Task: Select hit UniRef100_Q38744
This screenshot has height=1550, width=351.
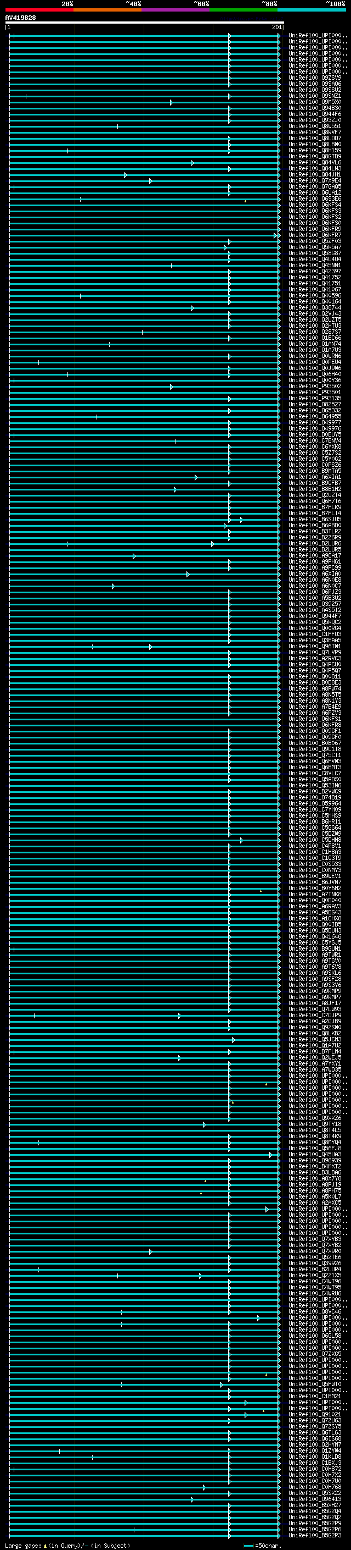Action: point(315,307)
